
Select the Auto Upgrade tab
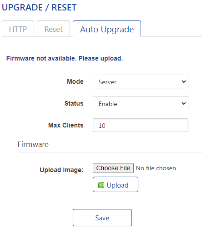point(107,29)
